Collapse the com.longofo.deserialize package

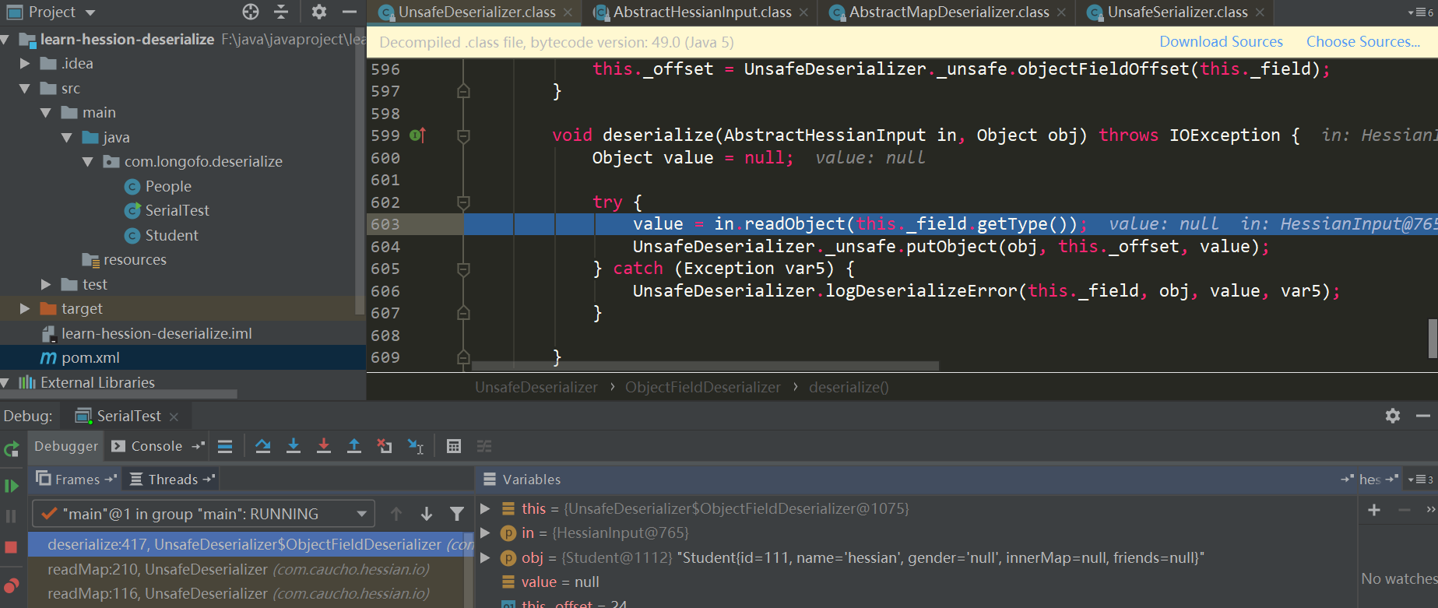pos(87,162)
